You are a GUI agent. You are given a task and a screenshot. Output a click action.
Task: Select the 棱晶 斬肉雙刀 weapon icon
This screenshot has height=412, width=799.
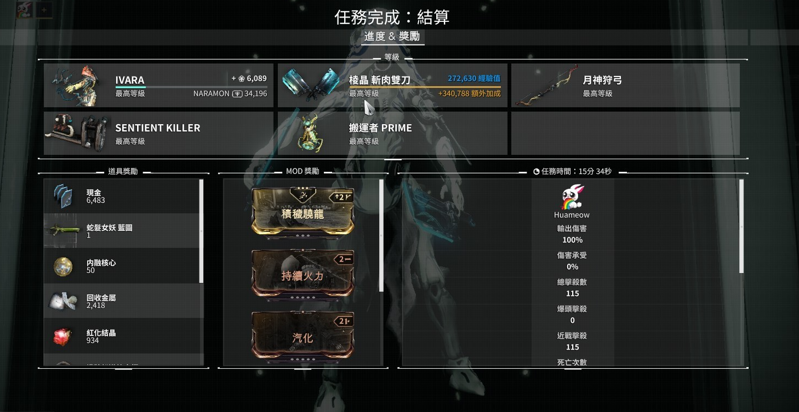coord(311,85)
